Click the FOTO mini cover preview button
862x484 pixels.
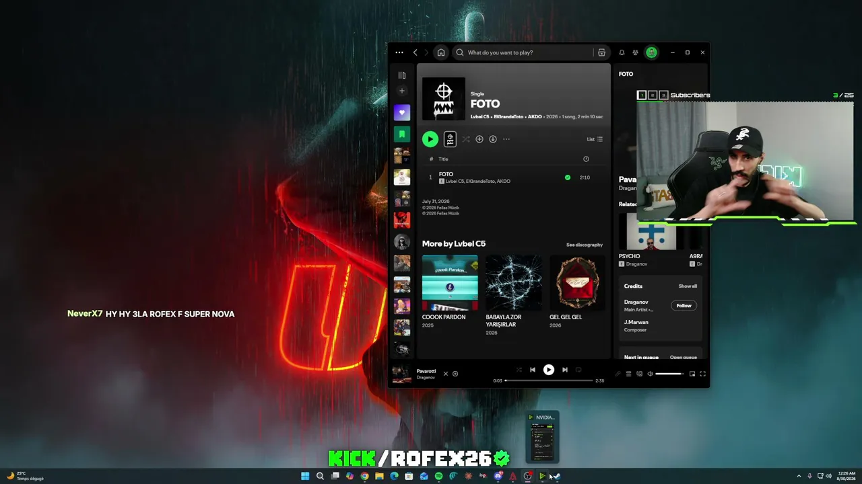coord(450,139)
